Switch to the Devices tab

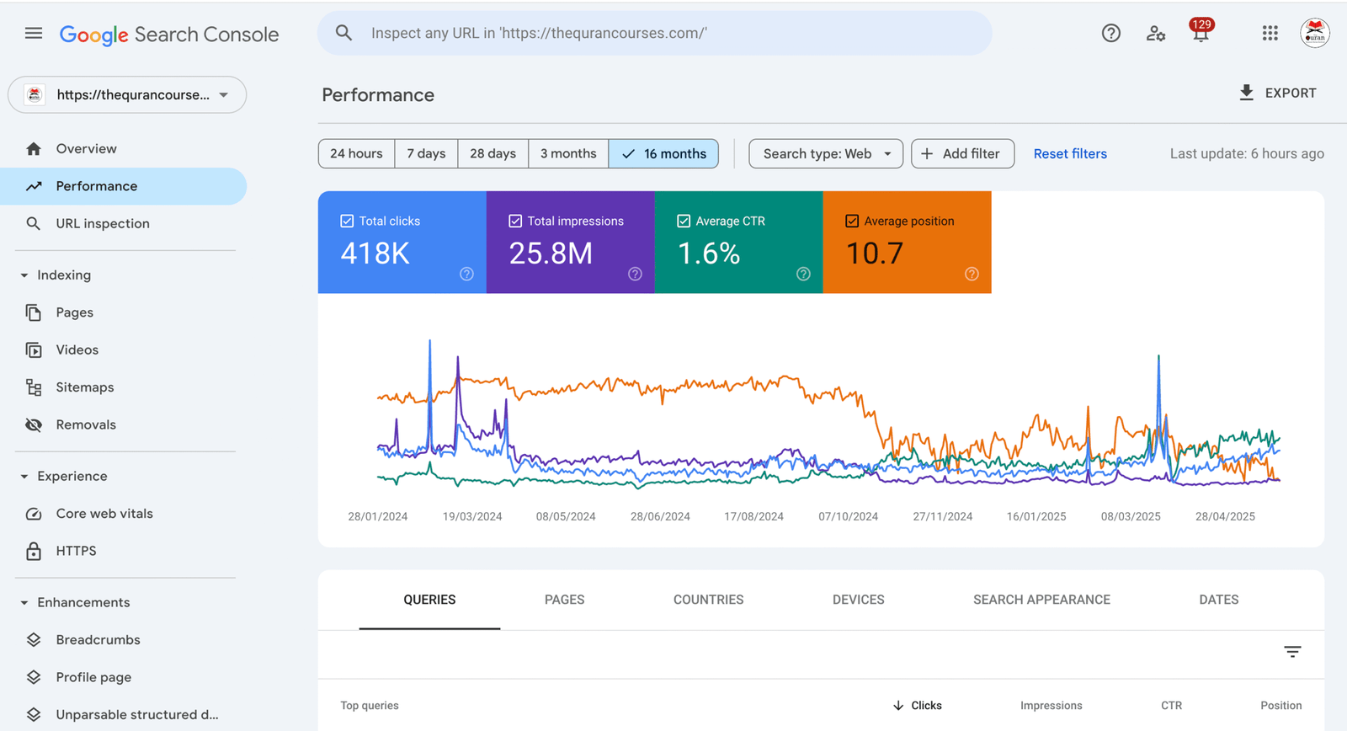pyautogui.click(x=858, y=600)
